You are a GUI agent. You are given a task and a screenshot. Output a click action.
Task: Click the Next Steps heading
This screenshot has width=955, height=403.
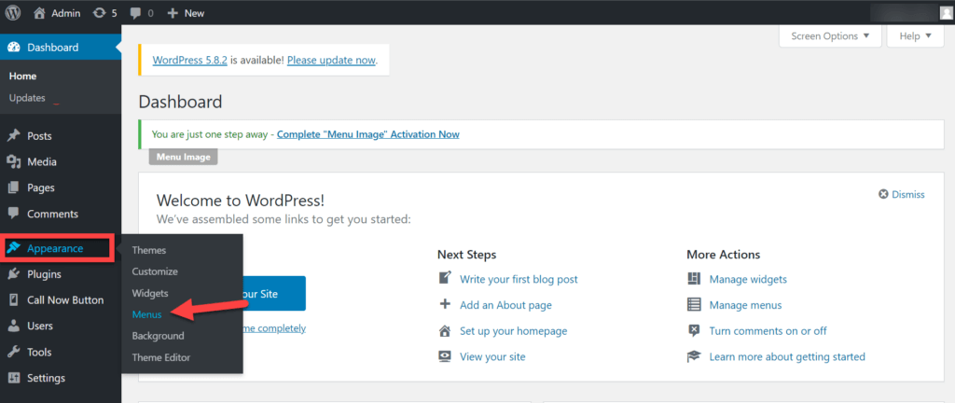466,255
